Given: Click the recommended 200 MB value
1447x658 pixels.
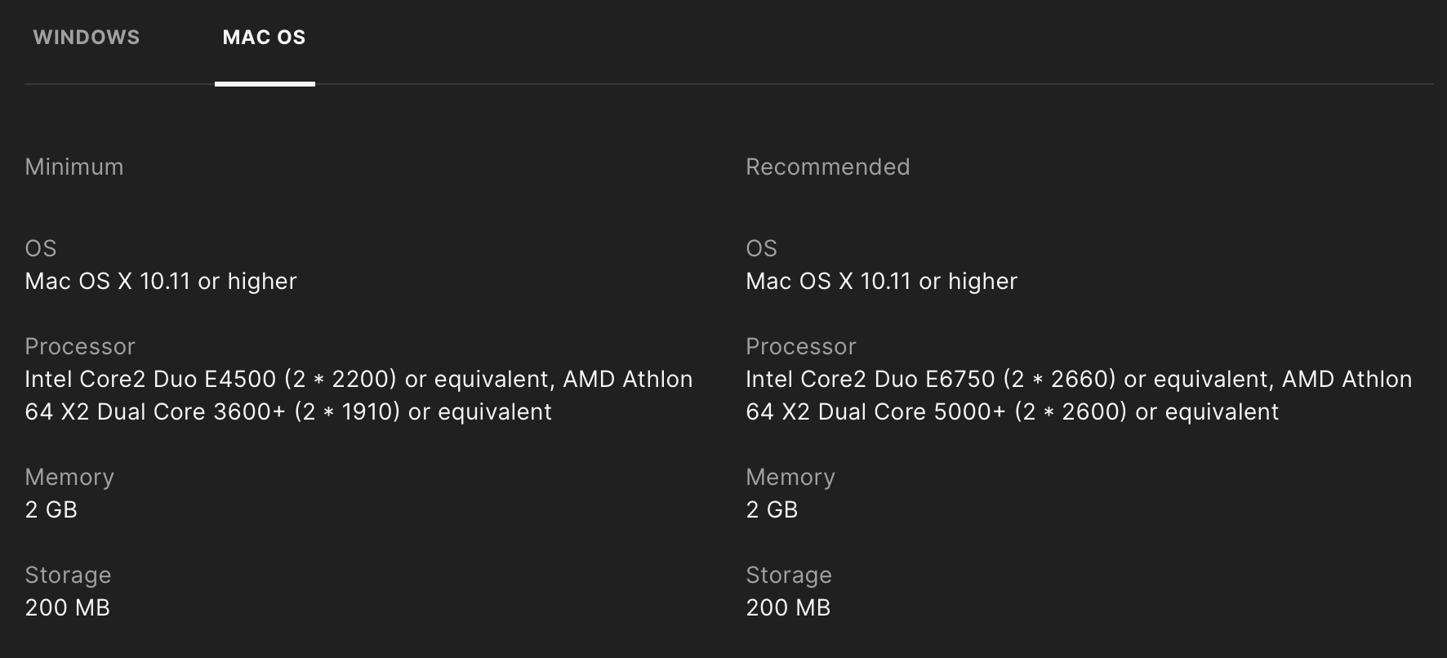Looking at the screenshot, I should pos(788,607).
